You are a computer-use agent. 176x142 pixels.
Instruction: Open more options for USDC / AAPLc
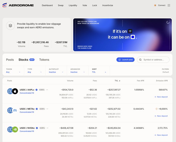coord(47,90)
